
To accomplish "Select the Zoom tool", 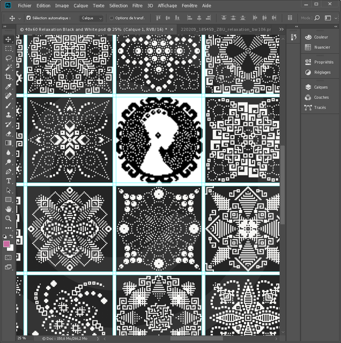I will pyautogui.click(x=8, y=219).
